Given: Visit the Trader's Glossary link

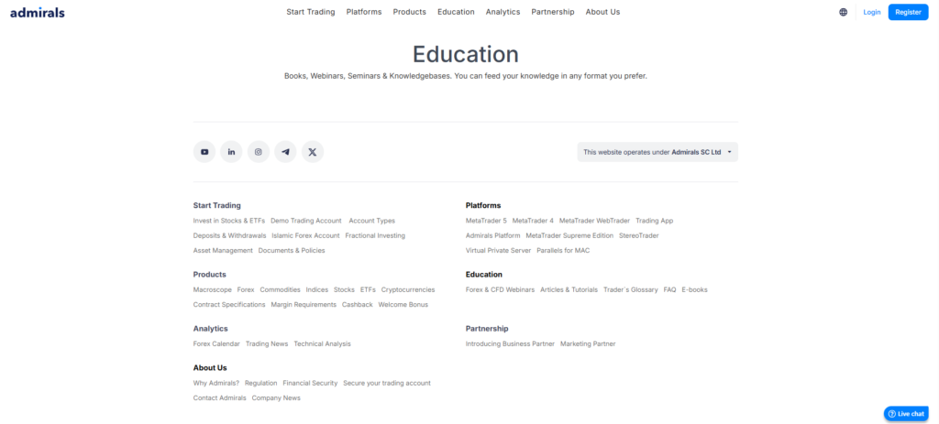Looking at the screenshot, I should coord(630,289).
